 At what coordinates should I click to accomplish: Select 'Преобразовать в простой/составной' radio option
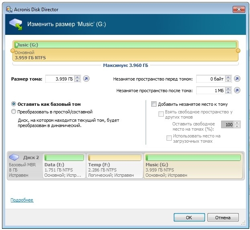[14, 112]
